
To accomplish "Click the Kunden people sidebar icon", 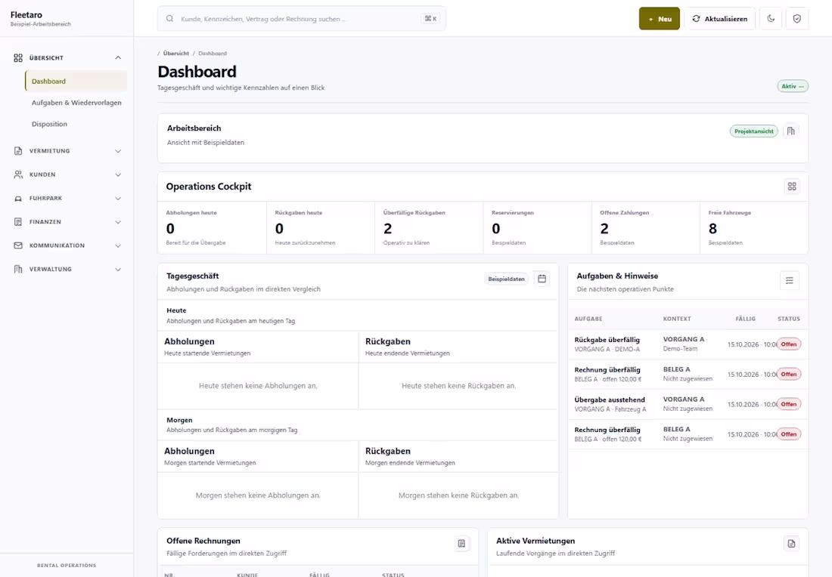I will tap(18, 174).
